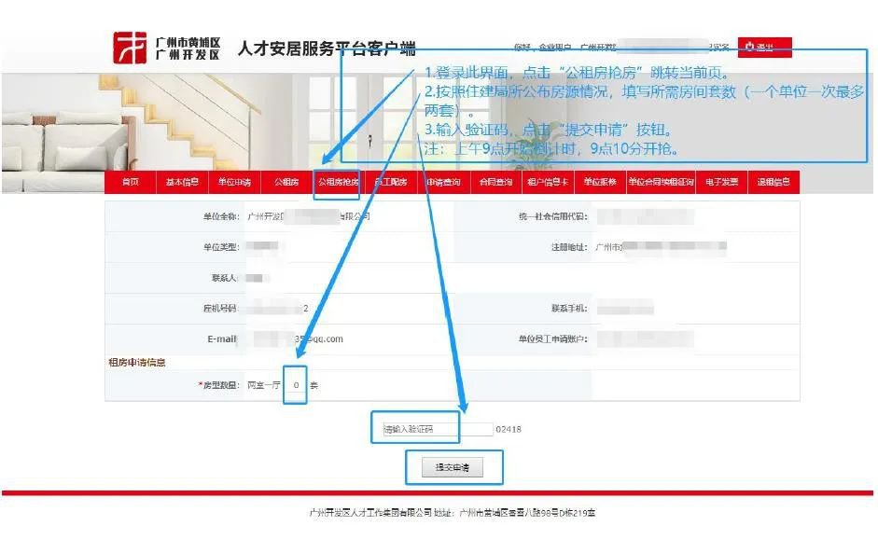The image size is (878, 539).
Task: Focus the 请输入验证码 captcha input
Action: click(x=438, y=429)
